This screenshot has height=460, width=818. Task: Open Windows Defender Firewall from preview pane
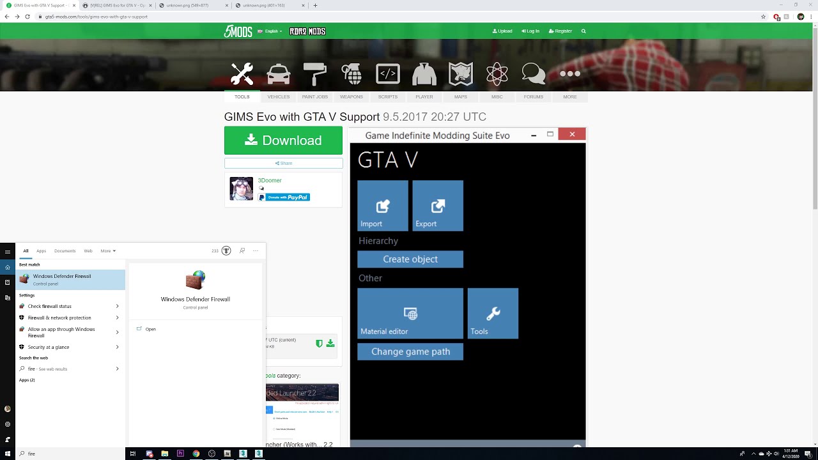[x=151, y=329]
